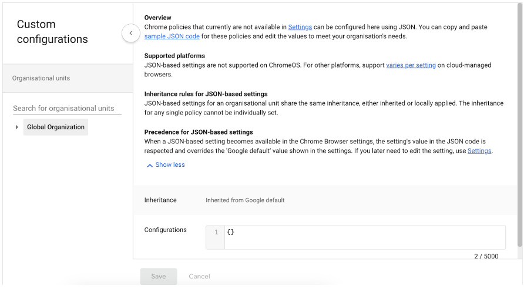Collapse the side panel with the circular chevron button
The width and height of the screenshot is (524, 289).
click(x=130, y=33)
